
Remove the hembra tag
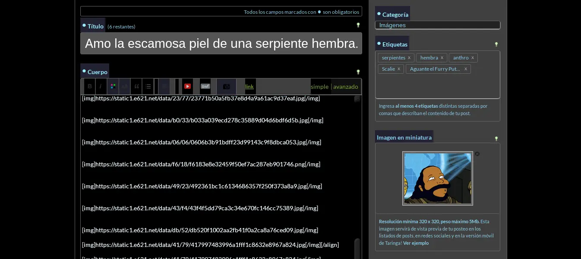coord(442,58)
